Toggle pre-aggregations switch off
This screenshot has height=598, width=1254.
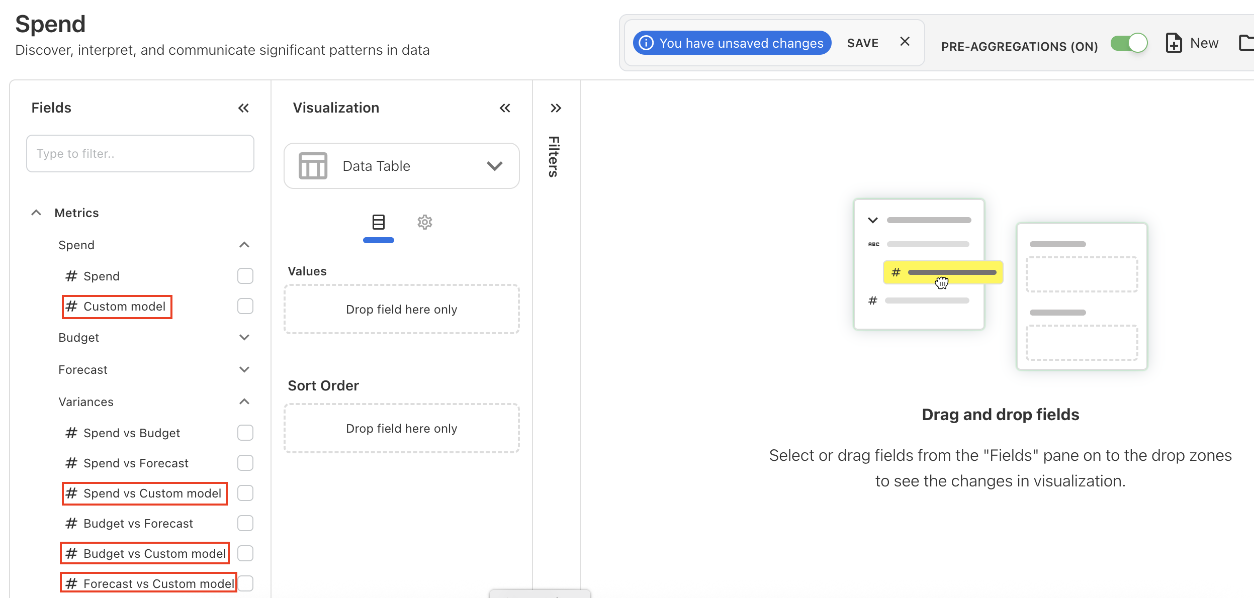[1129, 43]
